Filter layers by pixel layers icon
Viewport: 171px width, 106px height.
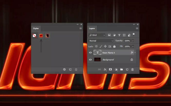(109, 35)
